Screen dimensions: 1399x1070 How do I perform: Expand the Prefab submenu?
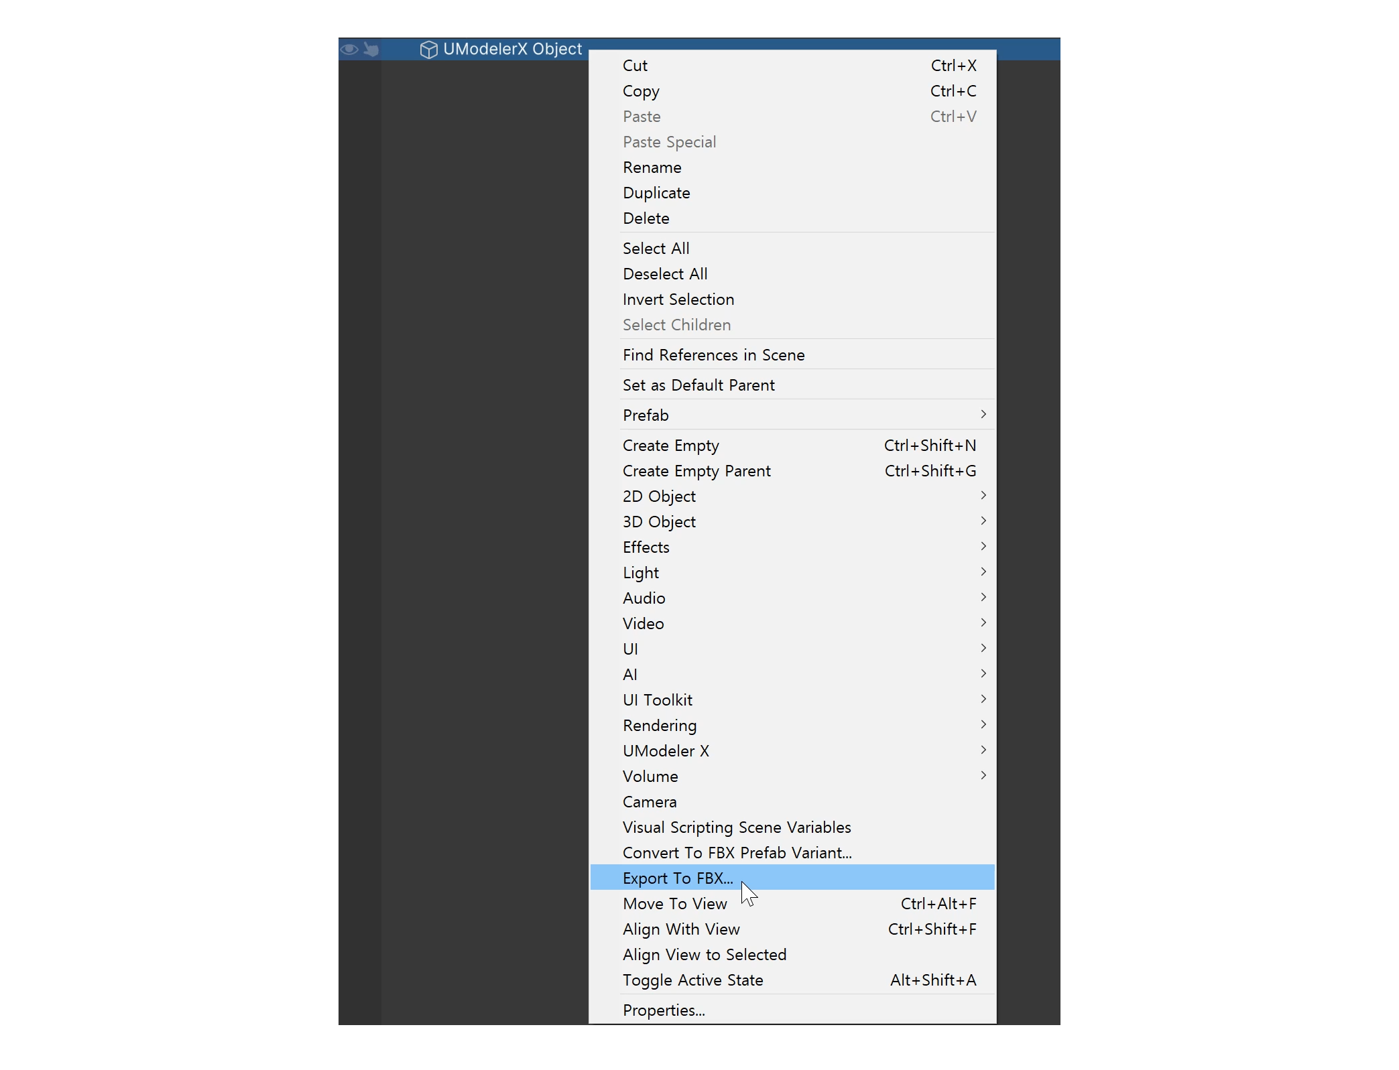tap(792, 415)
